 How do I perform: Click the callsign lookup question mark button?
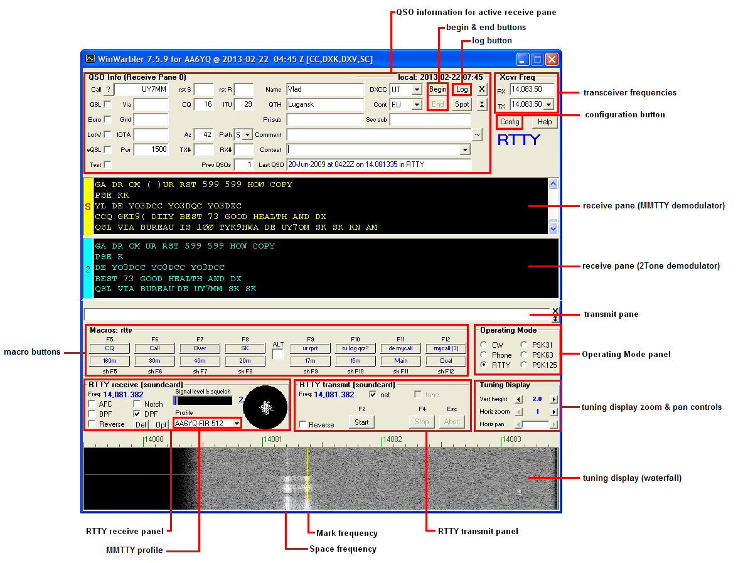pyautogui.click(x=108, y=89)
